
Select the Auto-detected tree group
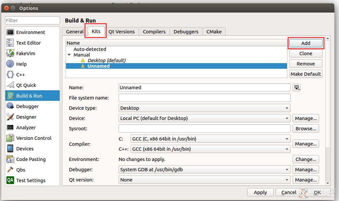click(x=176, y=49)
